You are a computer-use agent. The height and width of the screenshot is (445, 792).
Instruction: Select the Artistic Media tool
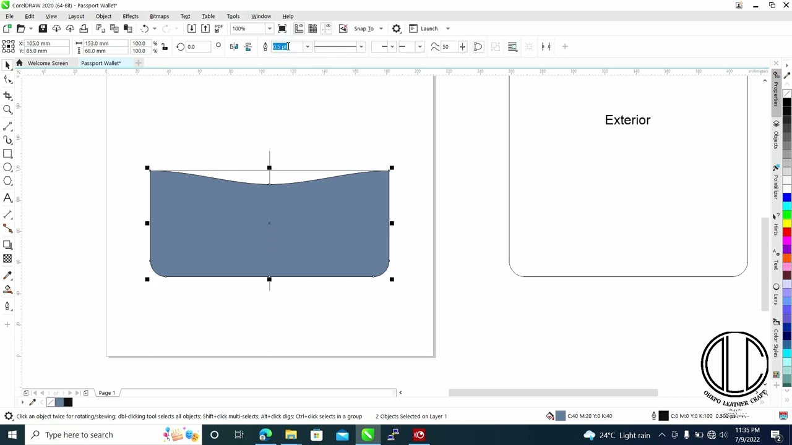[7, 140]
